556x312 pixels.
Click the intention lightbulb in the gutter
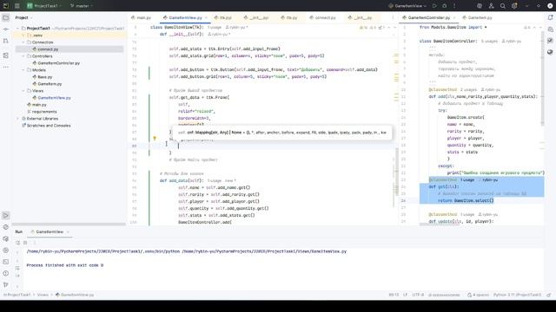pos(155,139)
